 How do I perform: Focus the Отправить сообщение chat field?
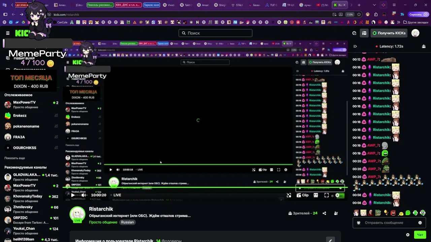click(389, 223)
